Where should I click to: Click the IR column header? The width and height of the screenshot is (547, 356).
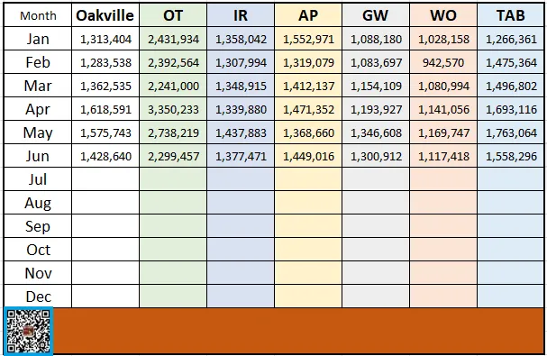coord(241,15)
